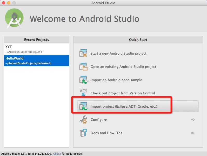Viewport: 207px width, 156px height.
Task: Click the ~/AndroidStudioProjects/HelloWorld path
Action: tap(28, 63)
